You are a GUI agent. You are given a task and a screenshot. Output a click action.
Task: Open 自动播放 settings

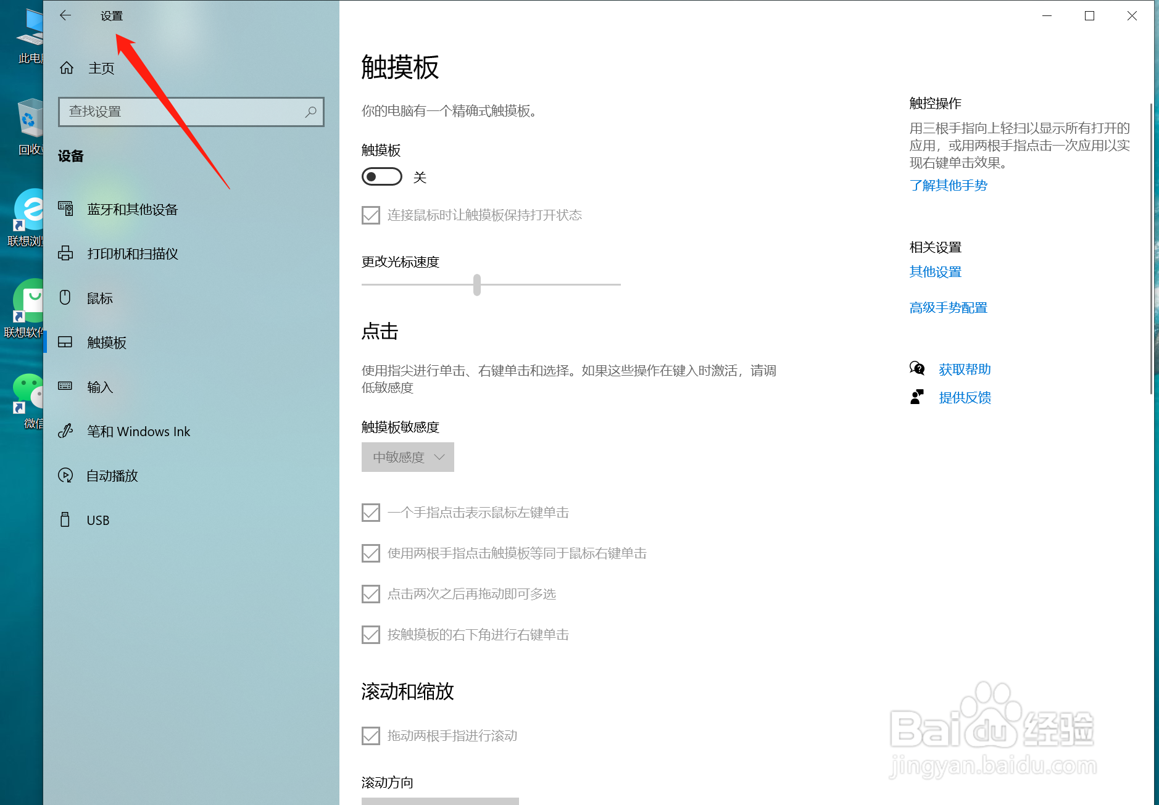pyautogui.click(x=112, y=476)
